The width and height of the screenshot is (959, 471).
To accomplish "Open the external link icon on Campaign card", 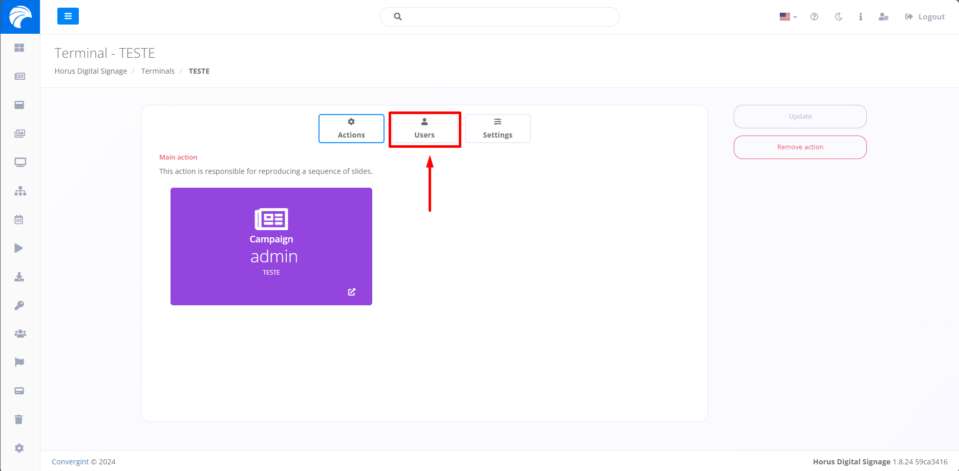I will (352, 292).
